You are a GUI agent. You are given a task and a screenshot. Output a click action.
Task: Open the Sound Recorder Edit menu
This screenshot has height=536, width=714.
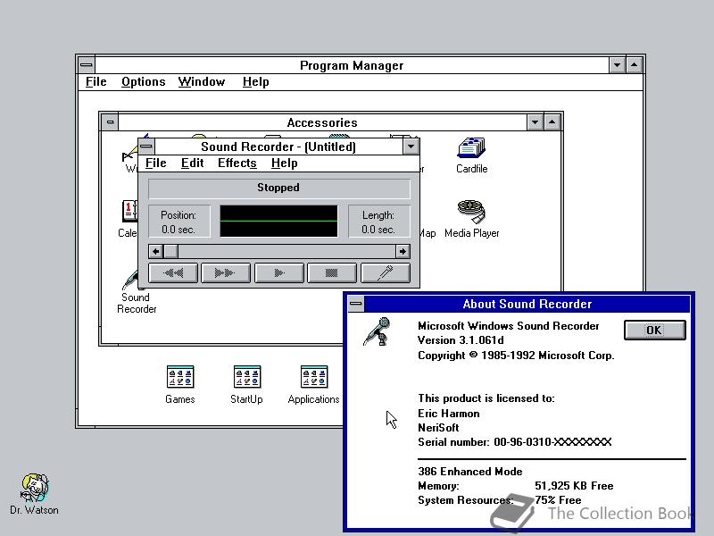pos(192,163)
